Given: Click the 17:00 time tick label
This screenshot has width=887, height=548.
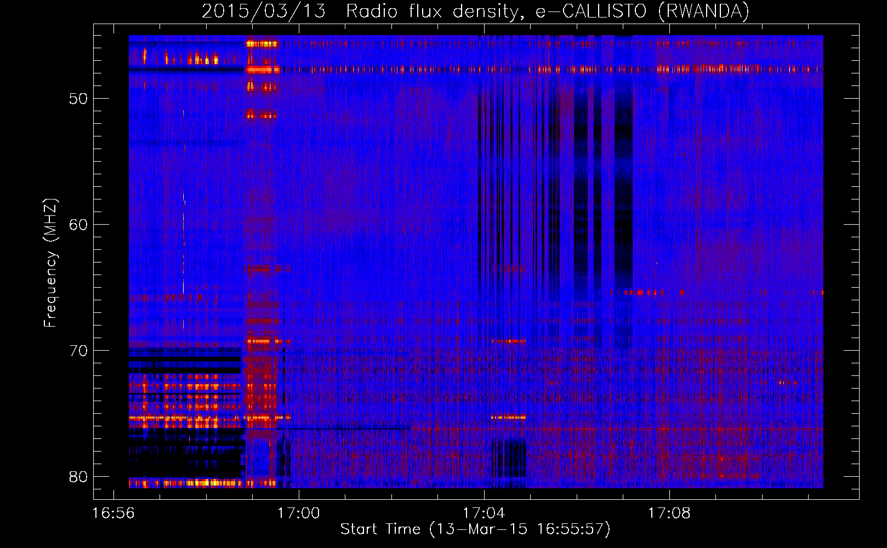Looking at the screenshot, I should (x=299, y=513).
